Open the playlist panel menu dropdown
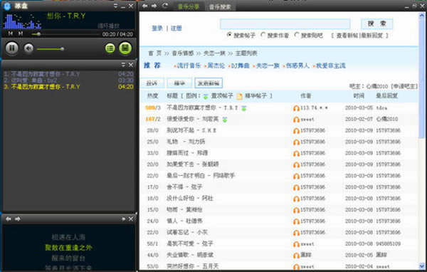 (123, 65)
